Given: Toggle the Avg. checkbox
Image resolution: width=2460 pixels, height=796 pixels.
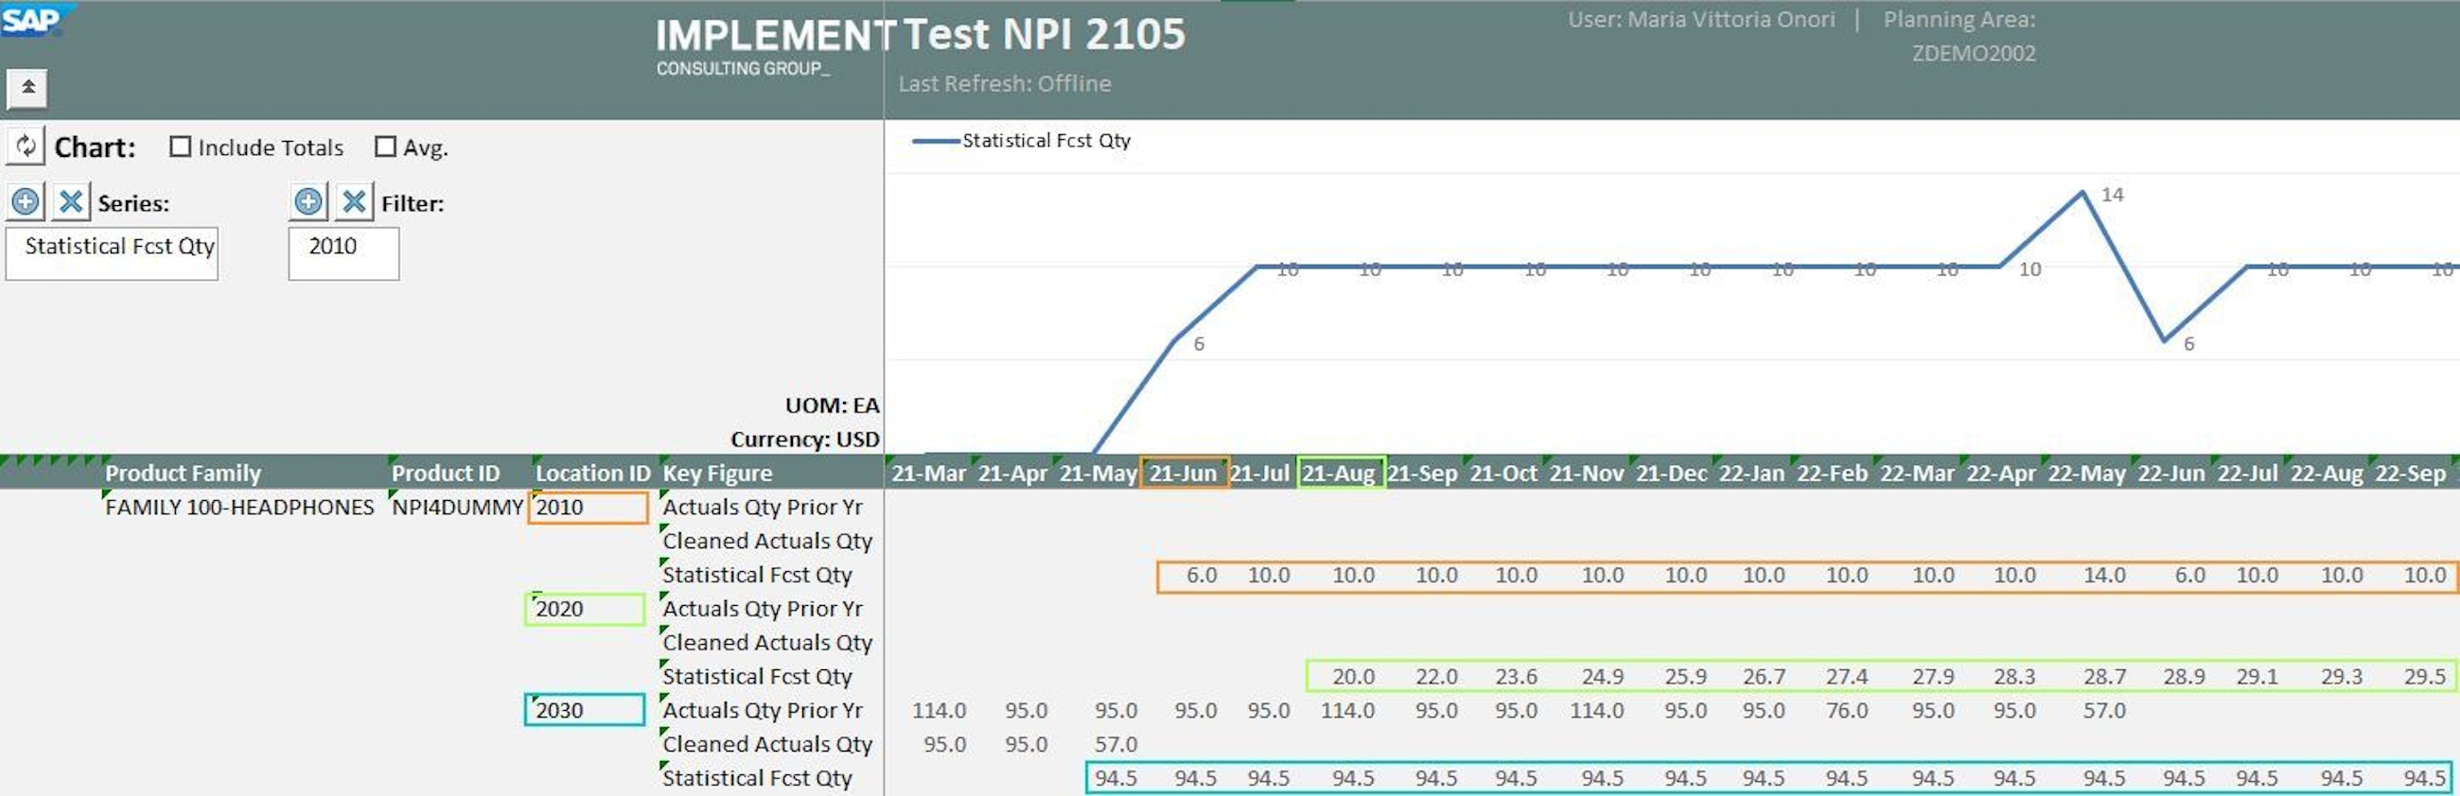Looking at the screenshot, I should 385,146.
